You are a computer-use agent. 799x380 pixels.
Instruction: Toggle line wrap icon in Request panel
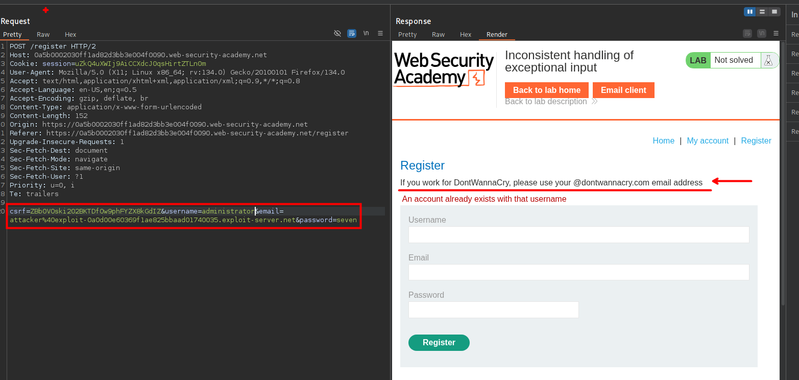[352, 33]
